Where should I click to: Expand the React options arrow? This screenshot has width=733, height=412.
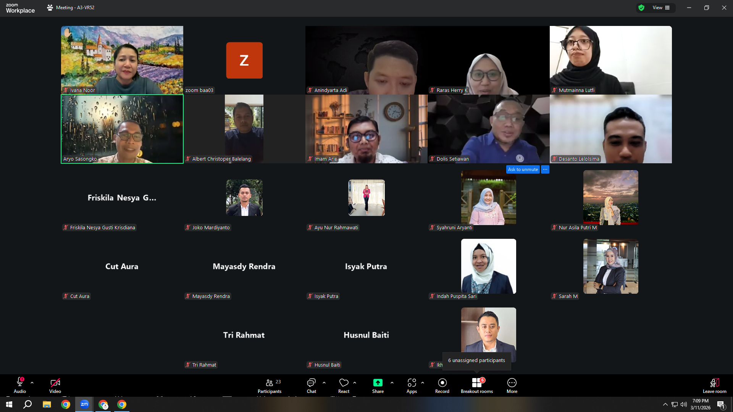(x=355, y=383)
